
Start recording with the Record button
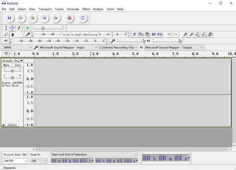pos(69,18)
